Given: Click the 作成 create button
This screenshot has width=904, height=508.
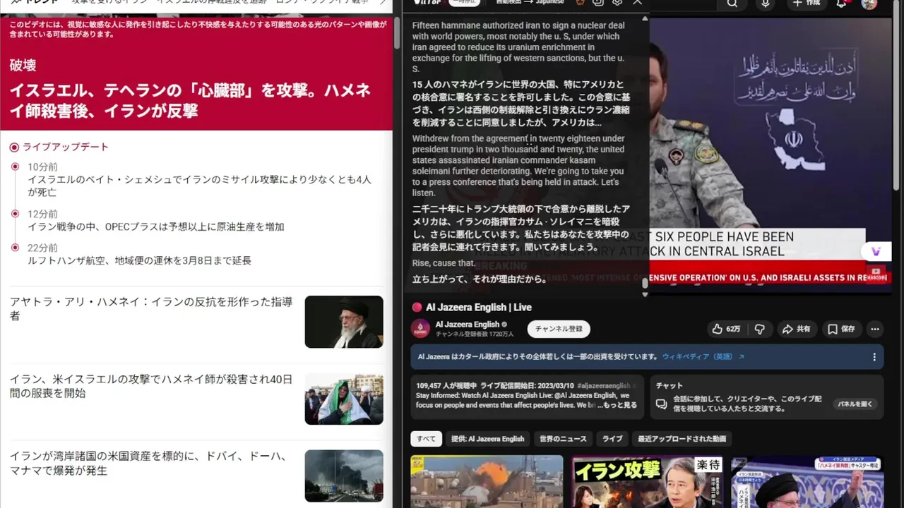Looking at the screenshot, I should [806, 4].
